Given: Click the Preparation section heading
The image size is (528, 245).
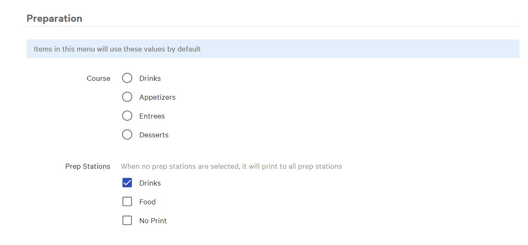Looking at the screenshot, I should tap(54, 18).
